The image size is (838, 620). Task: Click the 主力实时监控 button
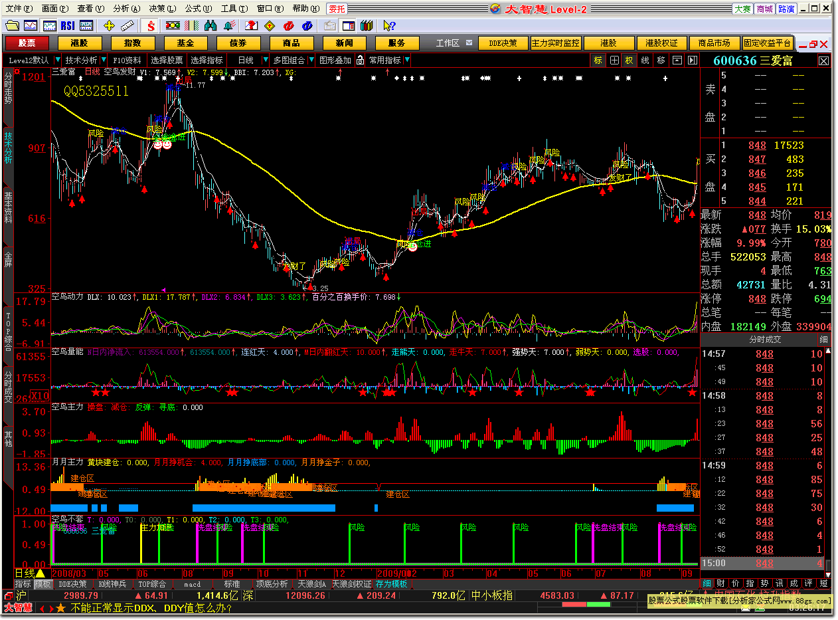point(555,43)
